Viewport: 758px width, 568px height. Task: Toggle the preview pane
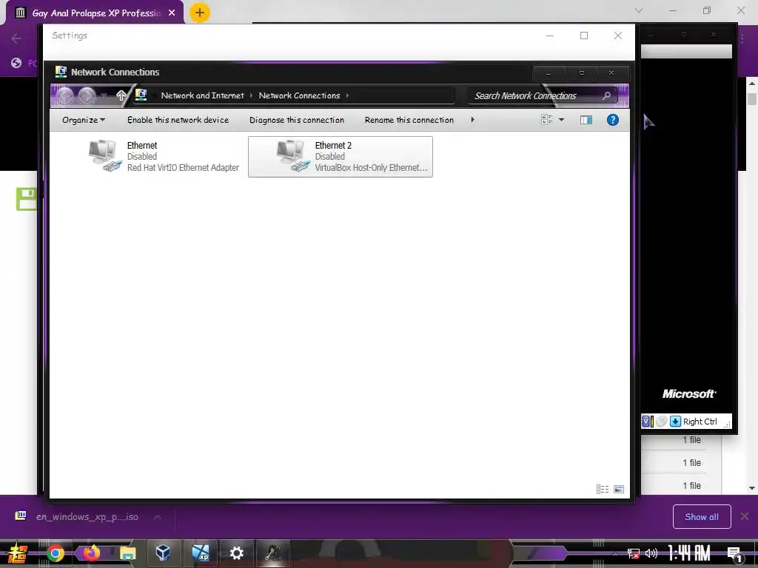pos(586,120)
